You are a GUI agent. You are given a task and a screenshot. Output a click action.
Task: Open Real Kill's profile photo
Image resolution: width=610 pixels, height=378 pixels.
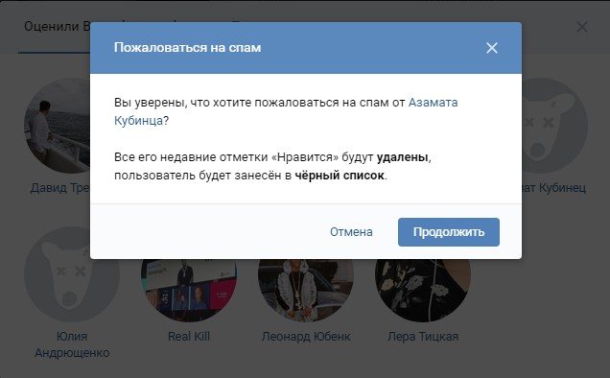[x=189, y=291]
